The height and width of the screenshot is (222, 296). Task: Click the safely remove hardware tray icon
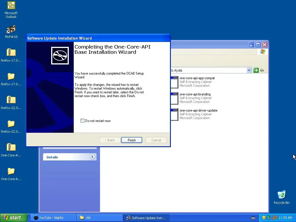point(269,218)
